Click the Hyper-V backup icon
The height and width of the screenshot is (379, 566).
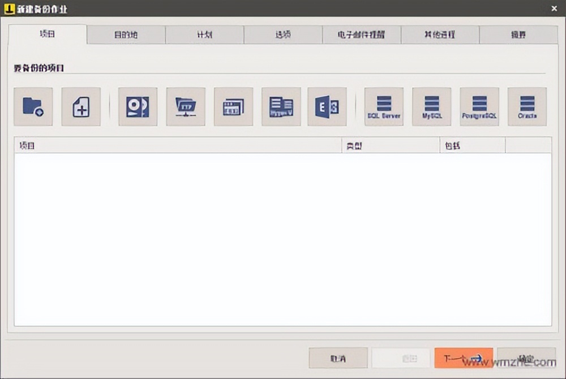pyautogui.click(x=281, y=107)
